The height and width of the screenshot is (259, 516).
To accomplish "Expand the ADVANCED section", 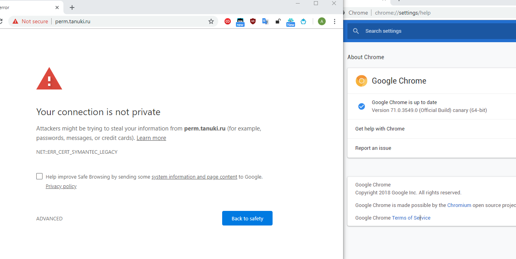I will (49, 218).
